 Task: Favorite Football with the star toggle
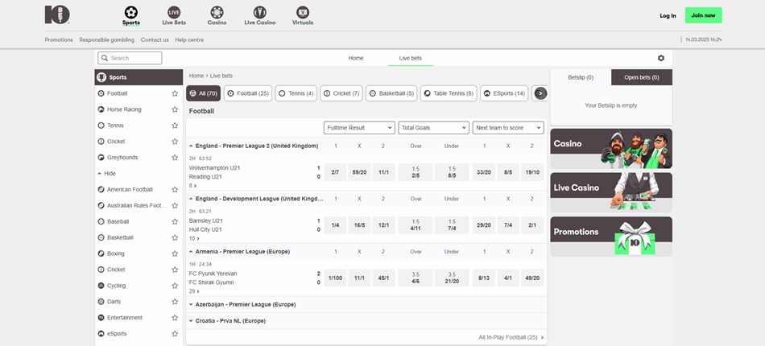point(175,93)
